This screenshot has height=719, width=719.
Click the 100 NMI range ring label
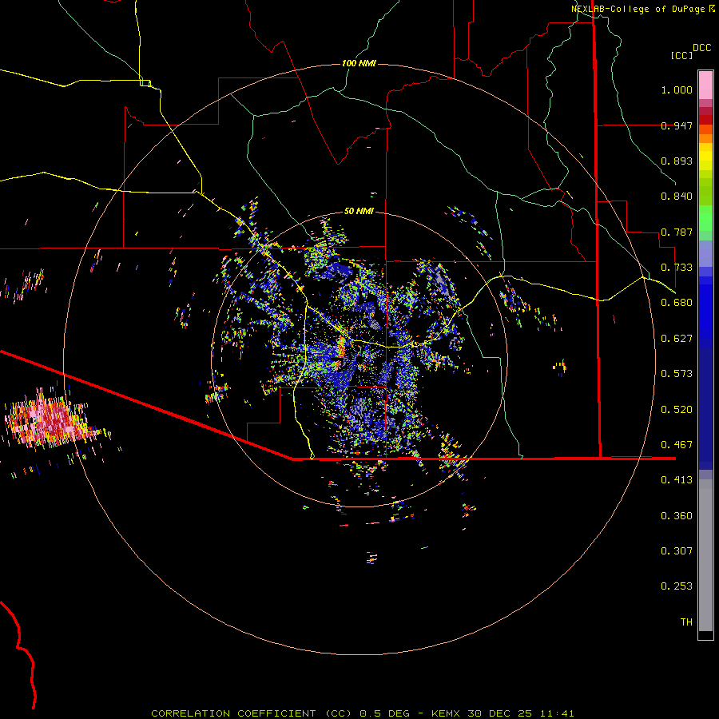[359, 63]
